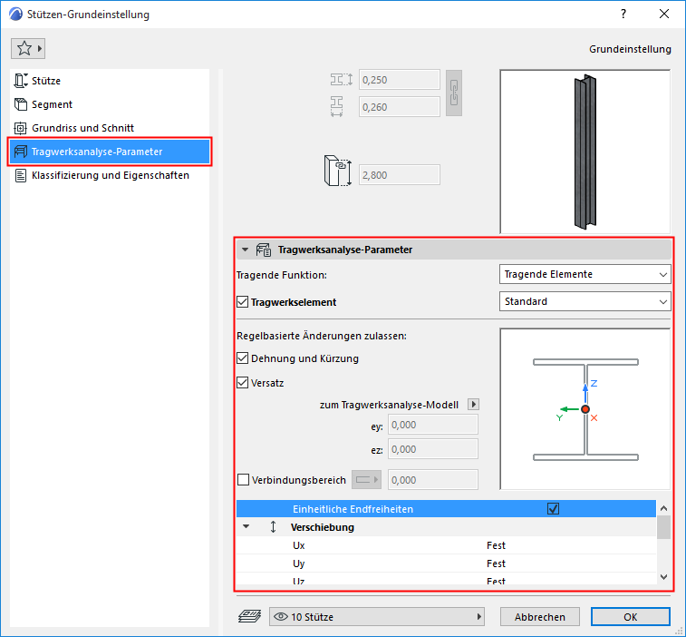The height and width of the screenshot is (637, 686).
Task: Select Klassifizierung und Eigenschaften page
Action: [x=111, y=175]
